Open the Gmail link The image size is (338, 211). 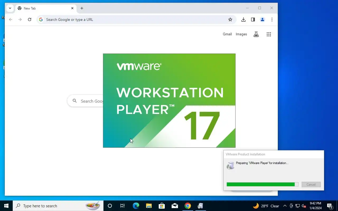coord(227,34)
